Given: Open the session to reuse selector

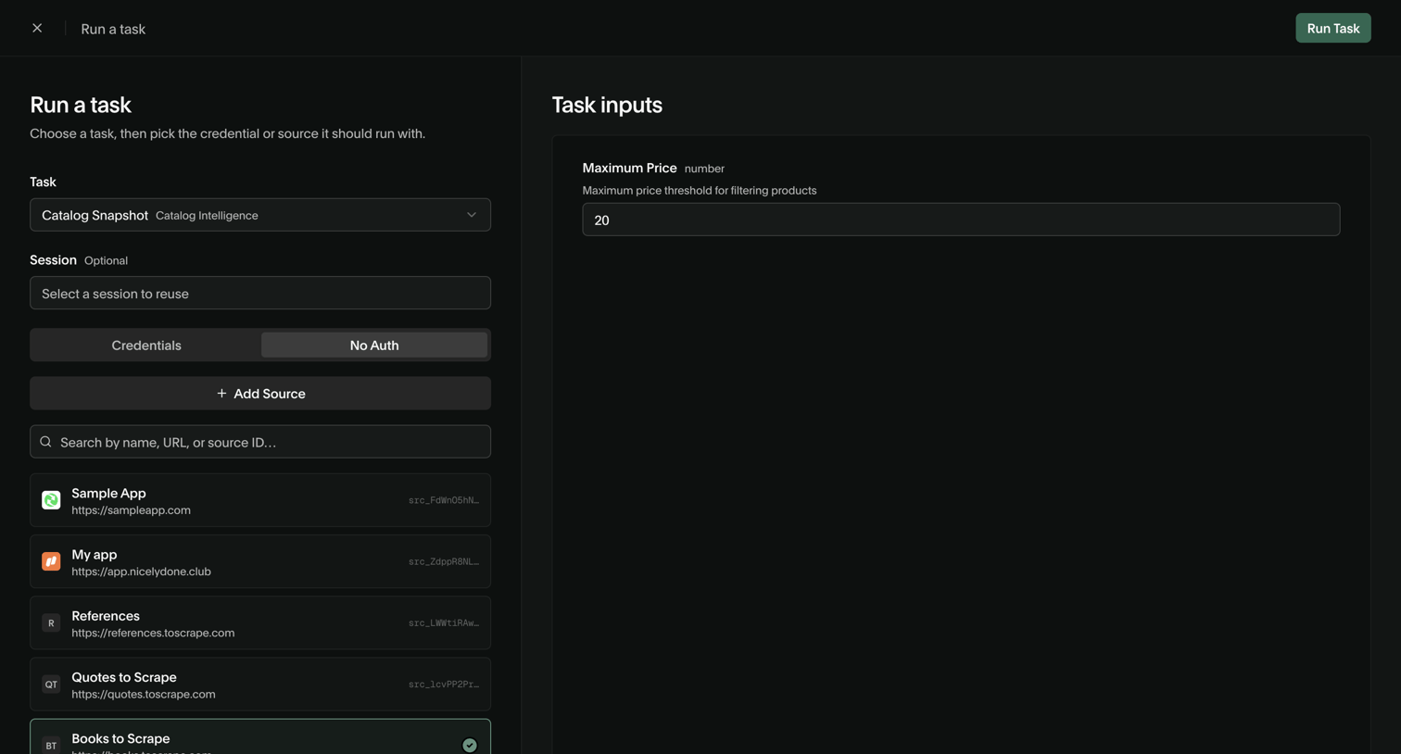Looking at the screenshot, I should (260, 293).
